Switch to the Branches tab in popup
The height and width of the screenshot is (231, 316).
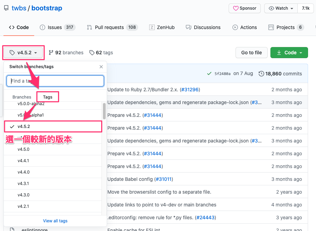coord(22,97)
